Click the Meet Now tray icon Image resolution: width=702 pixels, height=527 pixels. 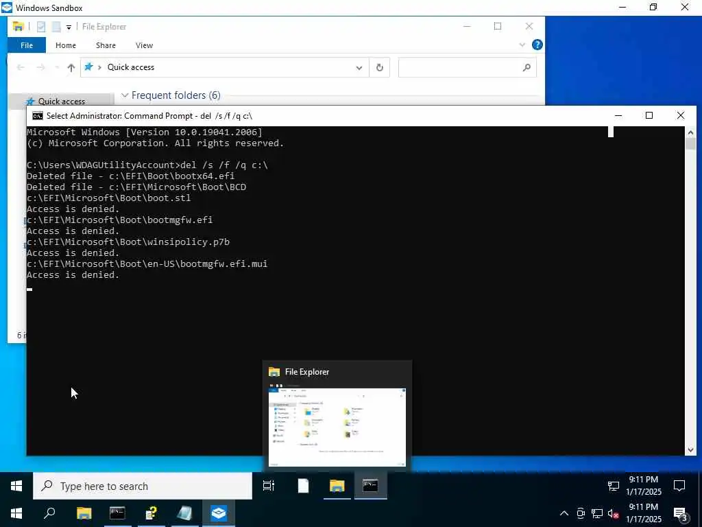click(x=581, y=513)
